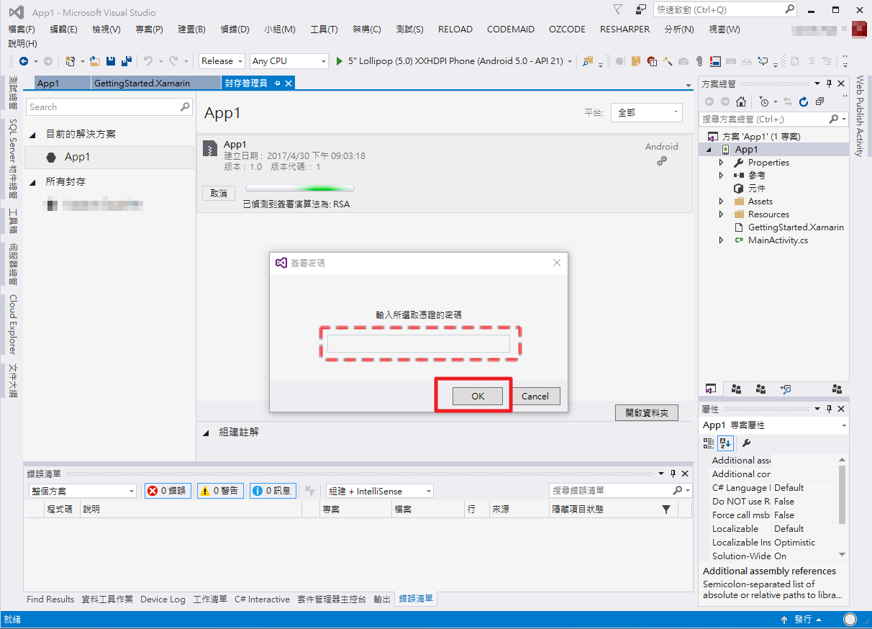This screenshot has height=629, width=872.
Task: Toggle the 0 警告 warnings filter
Action: (x=220, y=491)
